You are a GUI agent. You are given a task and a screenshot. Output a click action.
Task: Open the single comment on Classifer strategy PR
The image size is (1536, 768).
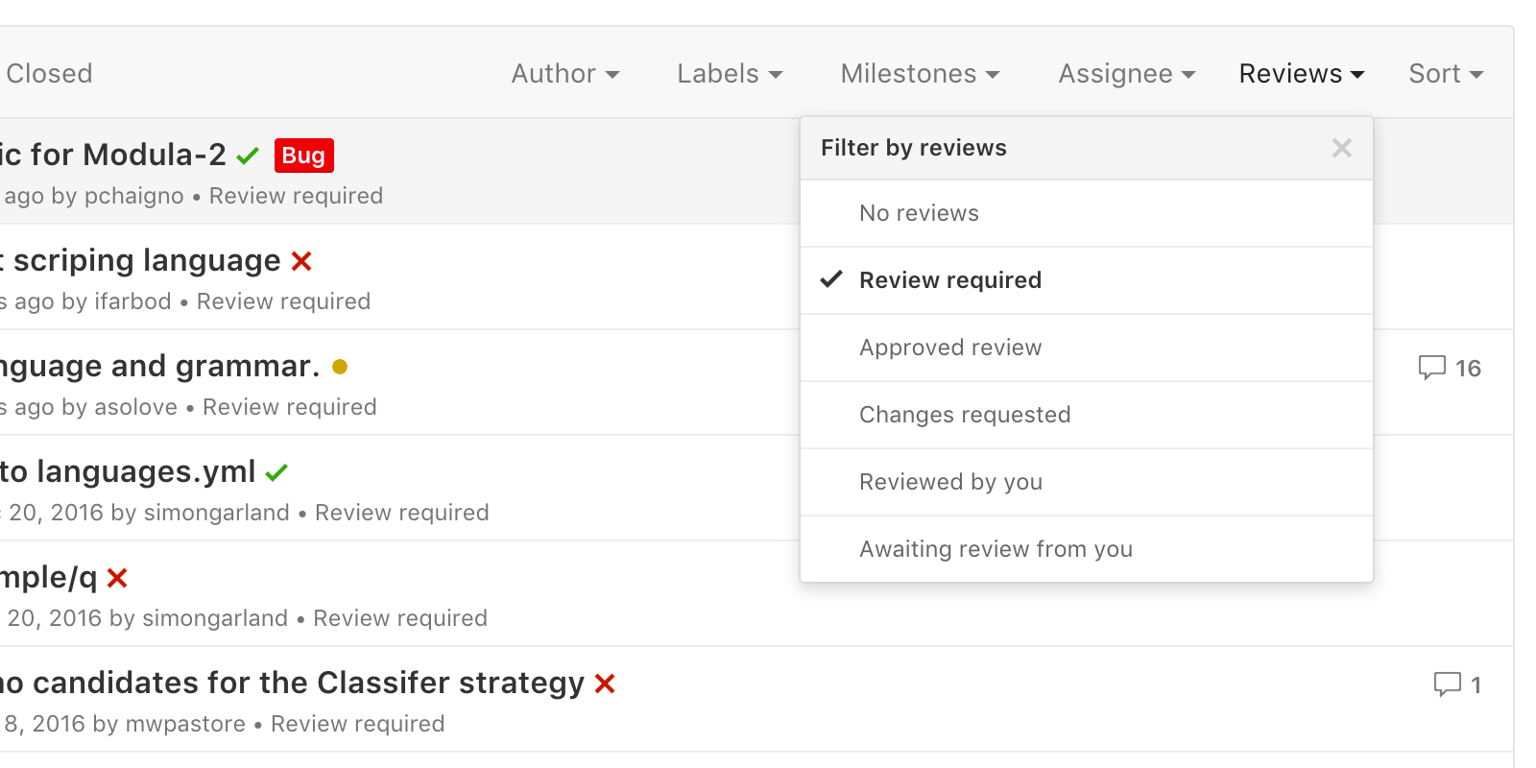[1457, 684]
